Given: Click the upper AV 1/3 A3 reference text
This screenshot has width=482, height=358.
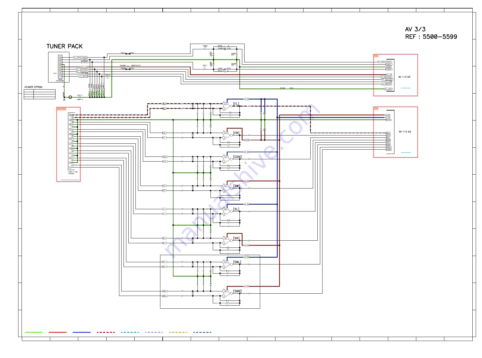Looking at the screenshot, I should coord(404,77).
